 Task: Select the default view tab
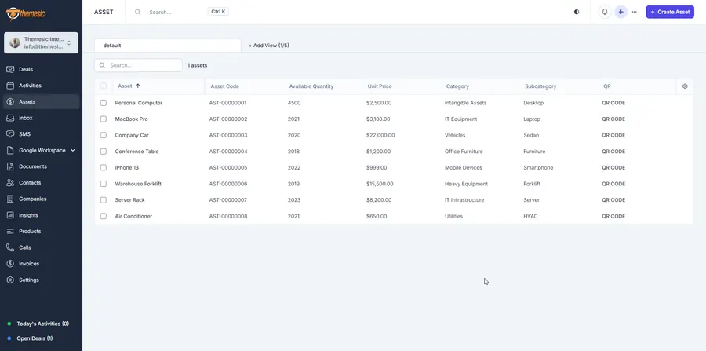[x=168, y=46]
